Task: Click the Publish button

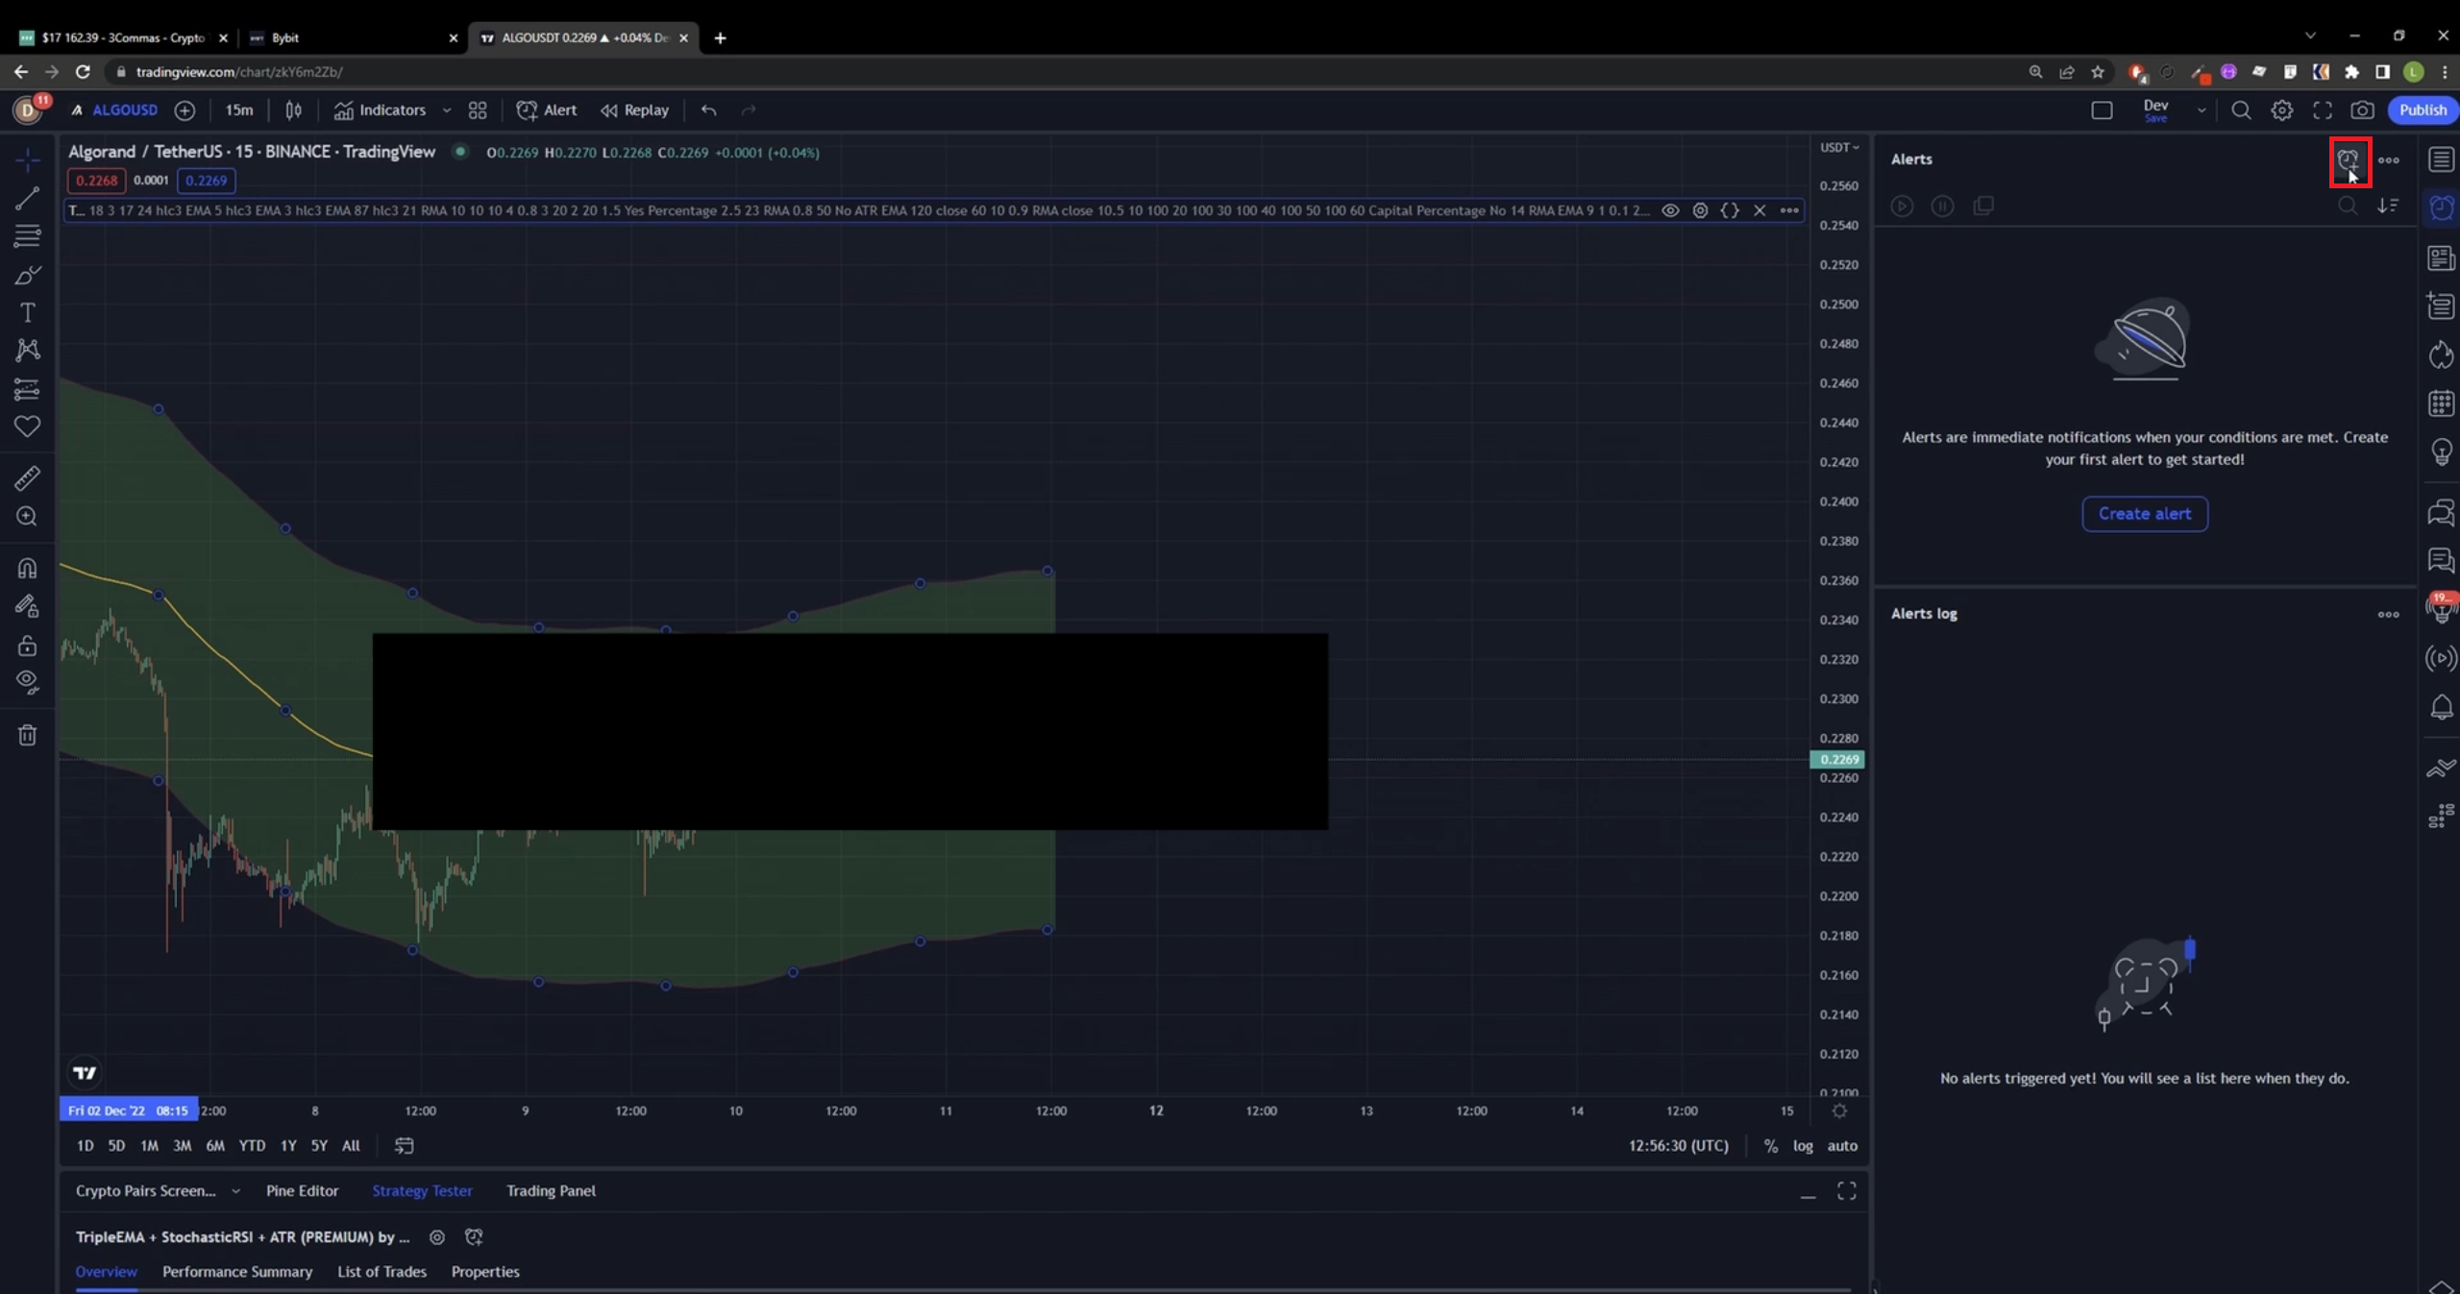Action: pyautogui.click(x=2422, y=110)
